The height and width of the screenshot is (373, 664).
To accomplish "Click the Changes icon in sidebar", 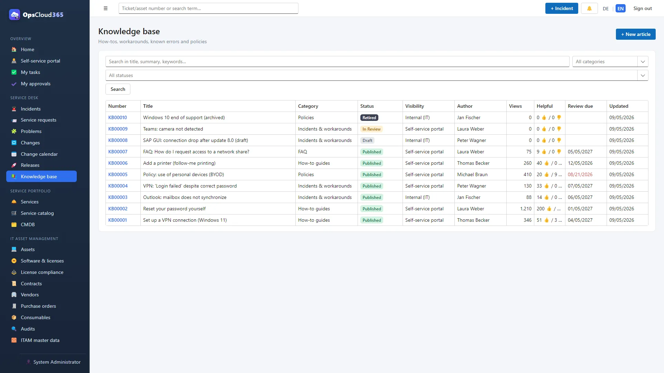I will pyautogui.click(x=14, y=143).
